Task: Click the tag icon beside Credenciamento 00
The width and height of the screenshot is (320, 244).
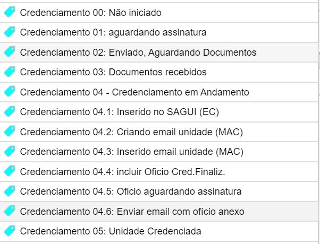Action: (x=10, y=12)
